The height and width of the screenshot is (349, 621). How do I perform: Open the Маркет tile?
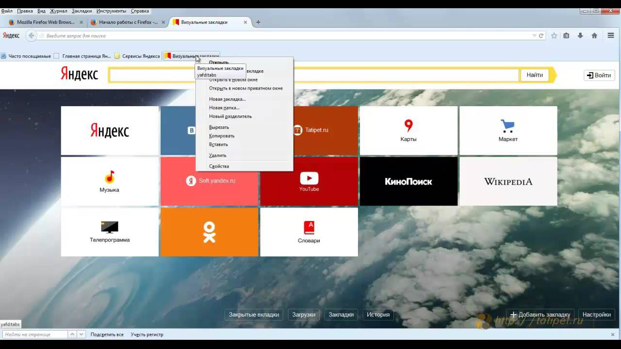click(x=508, y=130)
